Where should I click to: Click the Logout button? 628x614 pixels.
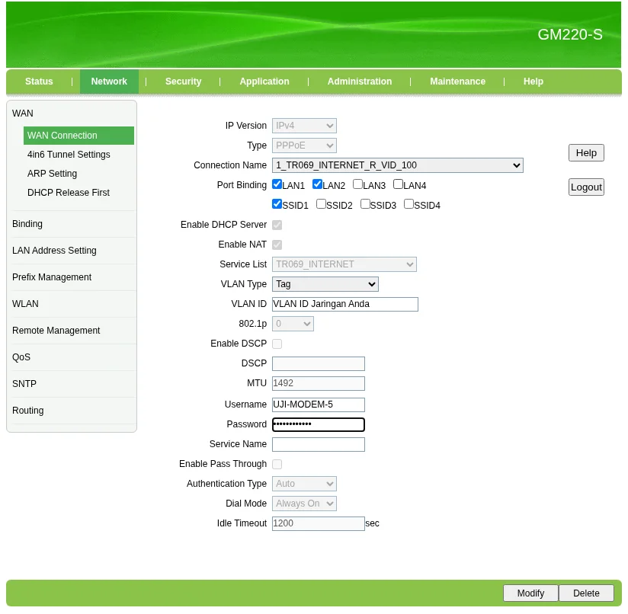coord(586,187)
